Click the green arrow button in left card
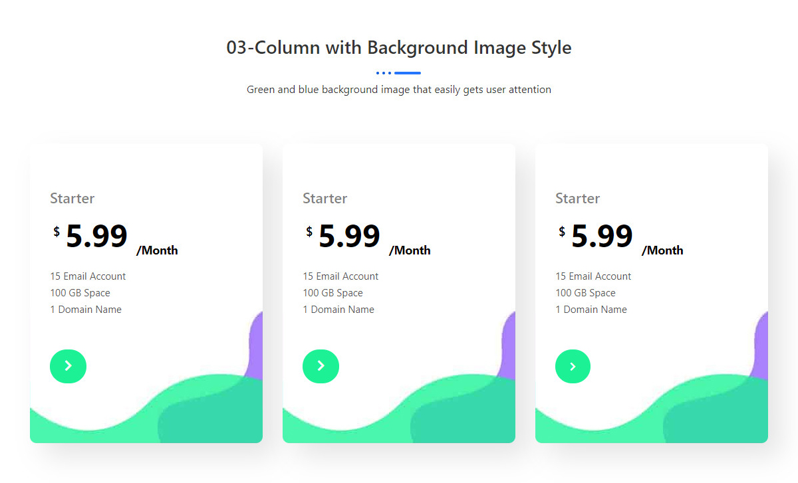 [x=68, y=366]
